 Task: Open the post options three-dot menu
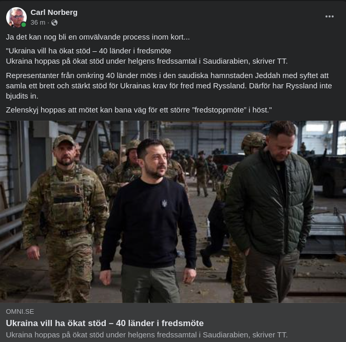pos(330,16)
